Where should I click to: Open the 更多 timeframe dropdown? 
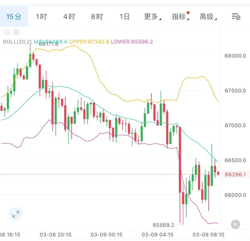(x=153, y=17)
